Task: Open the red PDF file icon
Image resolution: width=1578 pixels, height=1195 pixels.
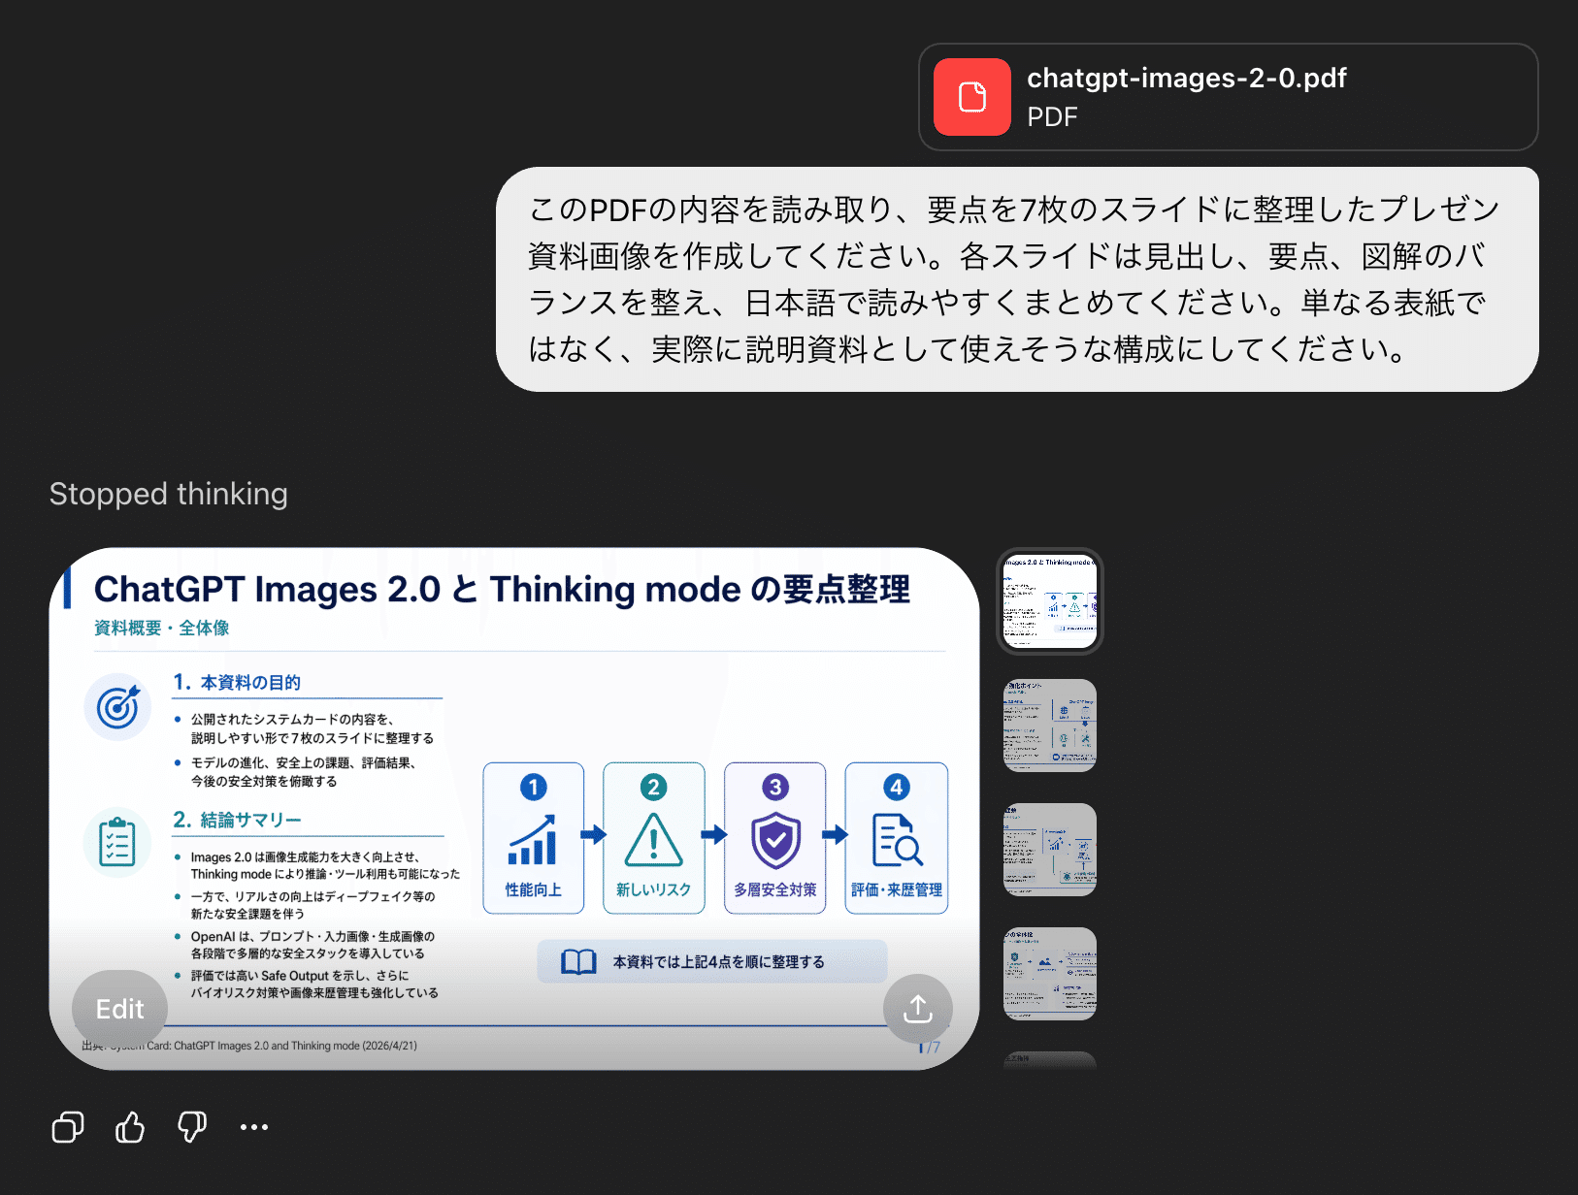Action: (x=971, y=97)
